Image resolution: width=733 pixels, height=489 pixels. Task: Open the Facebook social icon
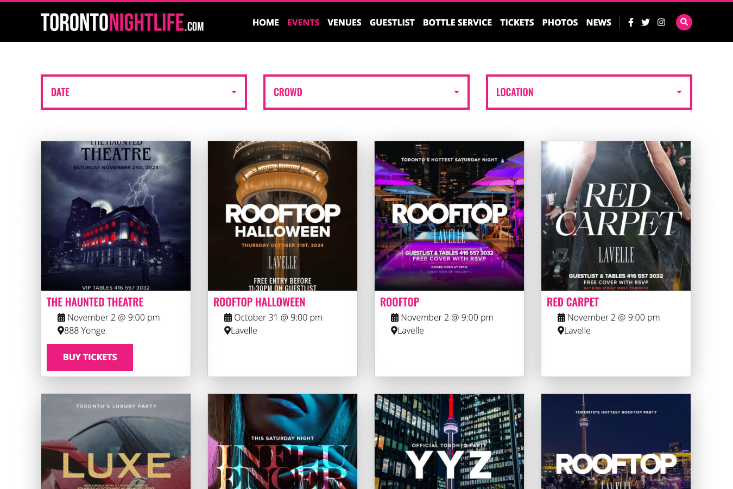(630, 22)
